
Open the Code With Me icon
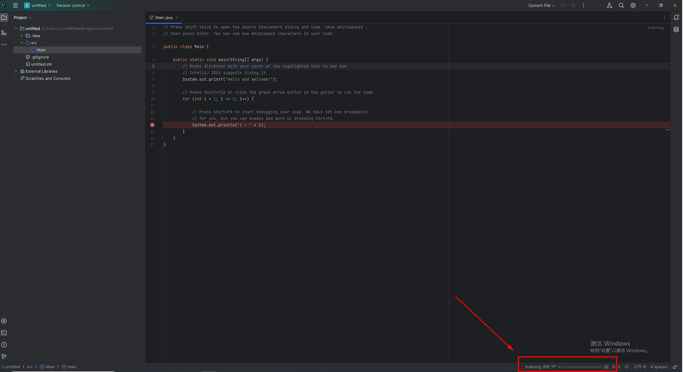click(x=609, y=5)
